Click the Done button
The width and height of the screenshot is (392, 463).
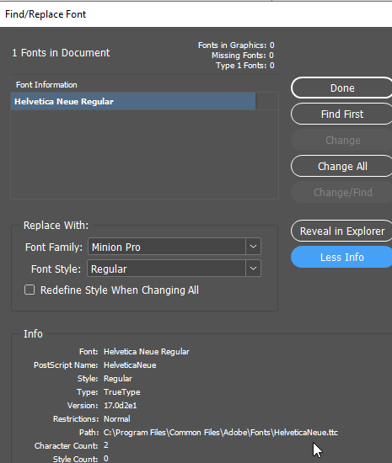click(341, 88)
